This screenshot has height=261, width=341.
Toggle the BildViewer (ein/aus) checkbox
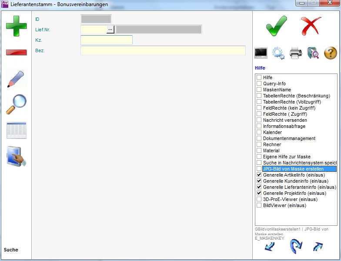[259, 205]
